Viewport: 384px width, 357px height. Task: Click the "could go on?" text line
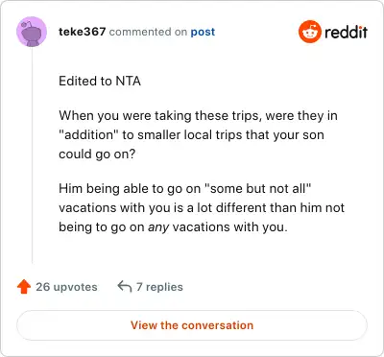coord(97,155)
